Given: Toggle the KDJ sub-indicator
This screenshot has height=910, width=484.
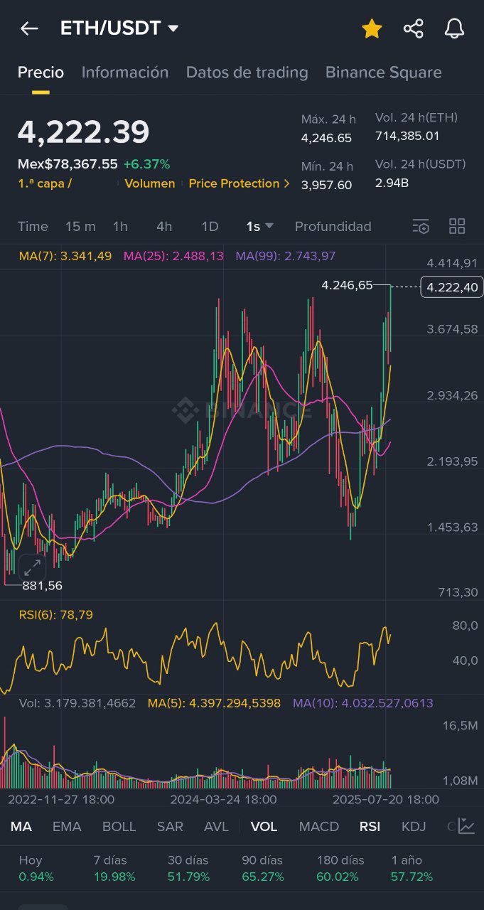Looking at the screenshot, I should click(414, 826).
